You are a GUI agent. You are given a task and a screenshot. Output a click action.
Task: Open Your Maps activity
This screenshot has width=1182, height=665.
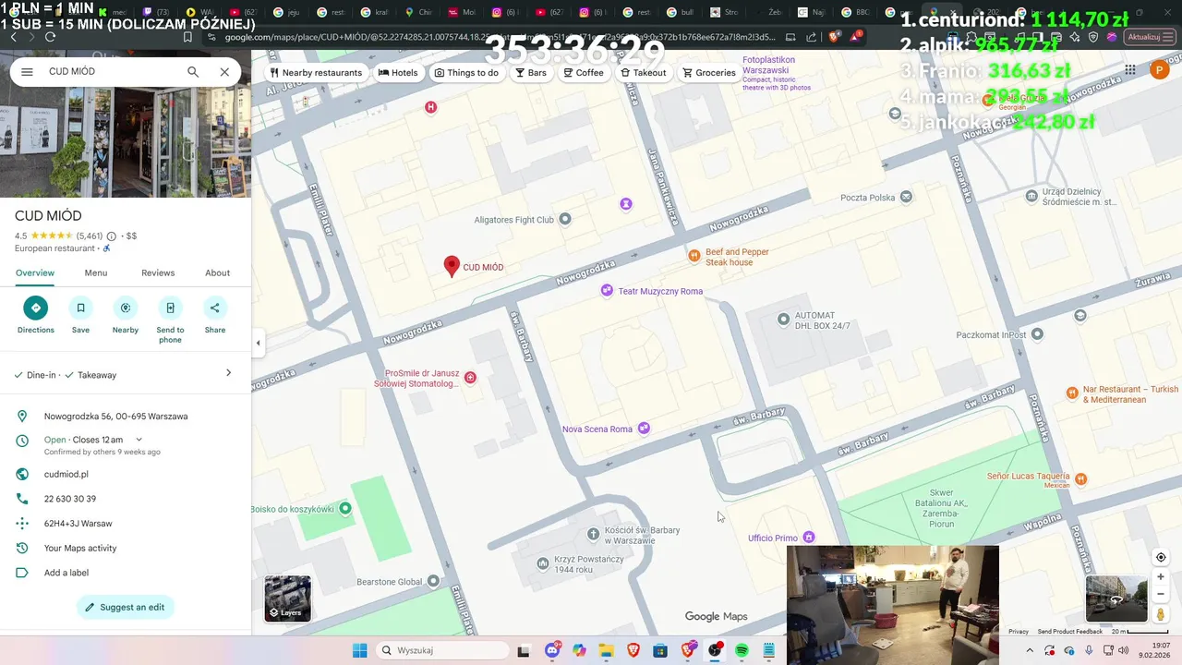coord(80,548)
